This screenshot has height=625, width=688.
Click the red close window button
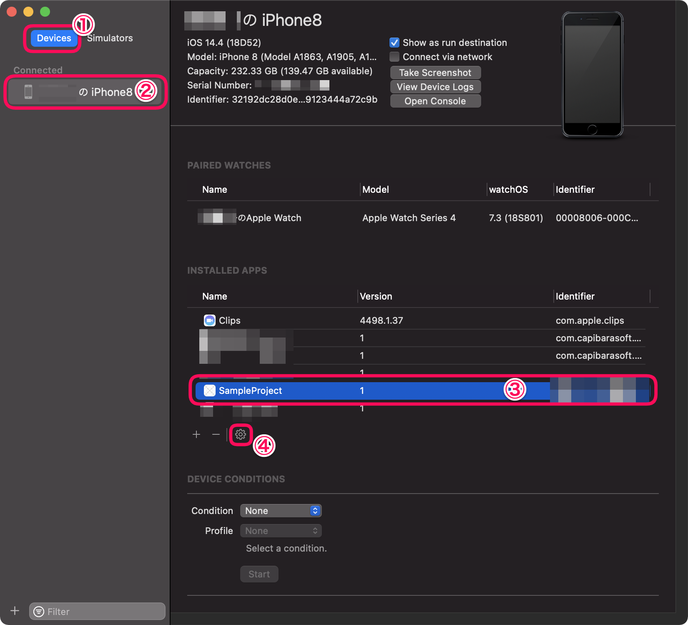click(x=12, y=12)
